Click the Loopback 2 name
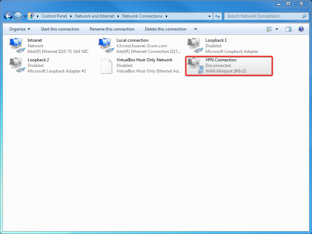The height and width of the screenshot is (234, 312). click(39, 60)
